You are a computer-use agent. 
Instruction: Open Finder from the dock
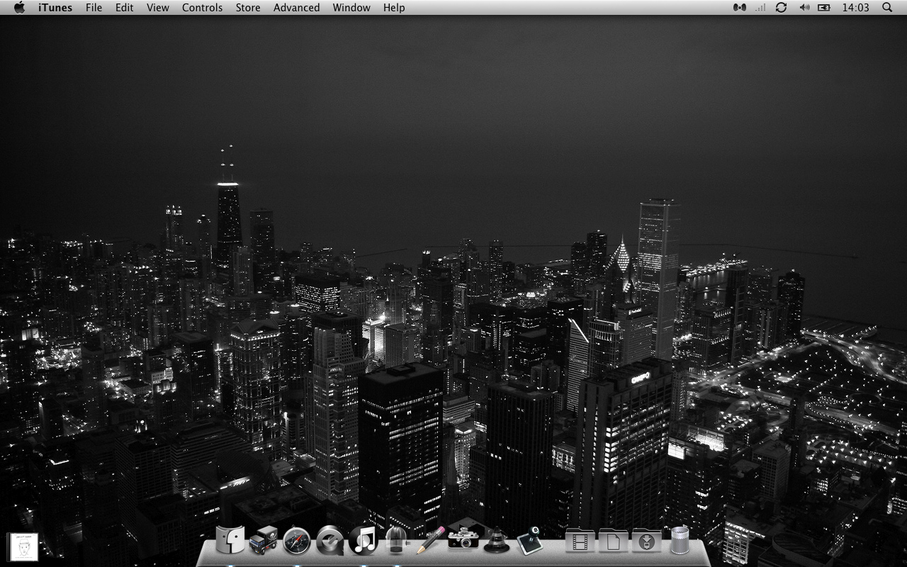(230, 541)
